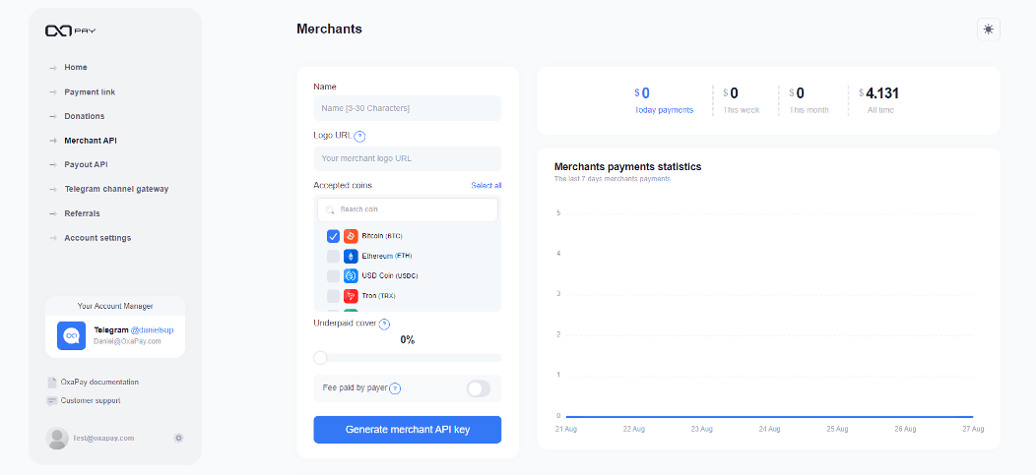1036x475 pixels.
Task: Click the merchant Name input field
Action: pos(407,108)
